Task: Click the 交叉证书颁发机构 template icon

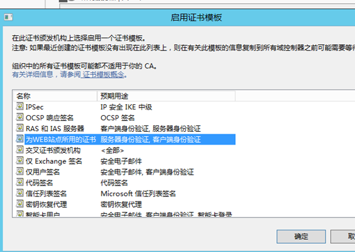Action: tap(20, 150)
